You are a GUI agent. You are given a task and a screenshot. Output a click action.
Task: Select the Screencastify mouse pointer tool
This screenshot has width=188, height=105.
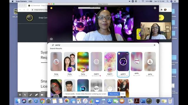(25, 95)
